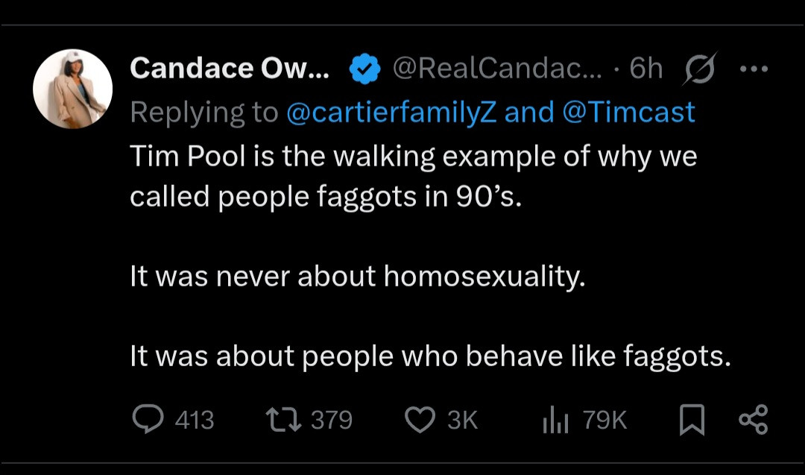
Task: Click the repost arrows icon
Action: point(285,420)
